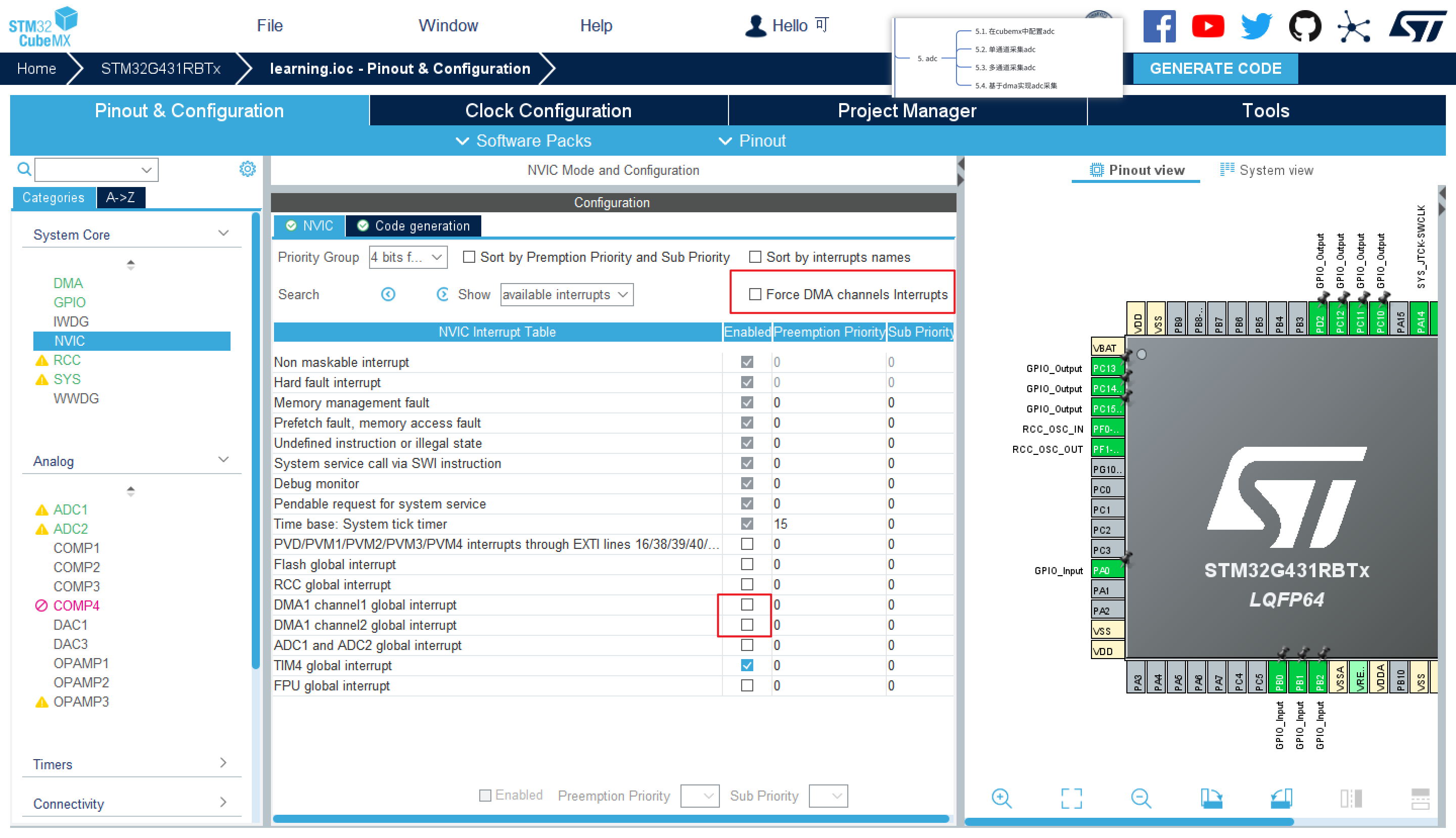This screenshot has width=1456, height=838.
Task: Click the zoom out magnifier icon
Action: [x=1140, y=798]
